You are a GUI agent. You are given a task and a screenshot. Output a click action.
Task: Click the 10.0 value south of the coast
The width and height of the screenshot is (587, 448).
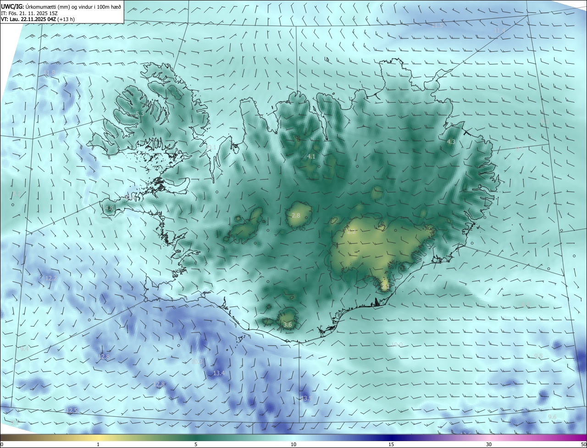click(x=397, y=345)
